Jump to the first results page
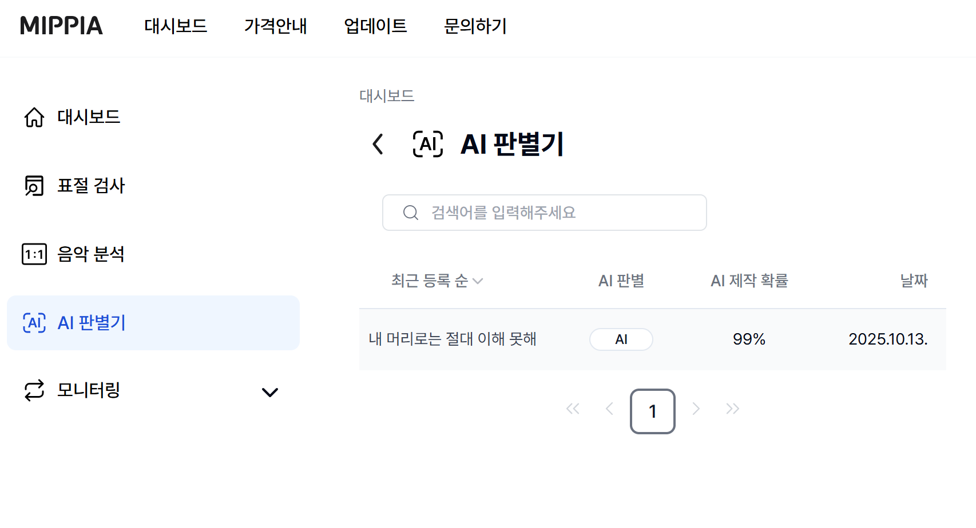Screen dimensions: 976x528 tap(573, 409)
